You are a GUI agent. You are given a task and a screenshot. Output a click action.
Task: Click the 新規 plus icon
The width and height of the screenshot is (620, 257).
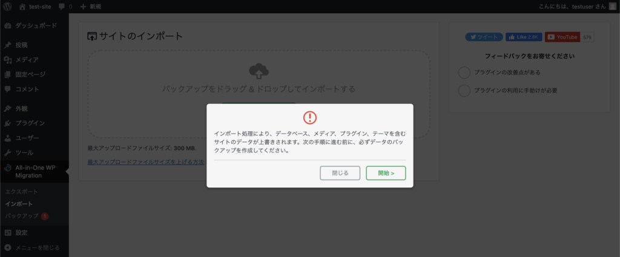click(83, 6)
